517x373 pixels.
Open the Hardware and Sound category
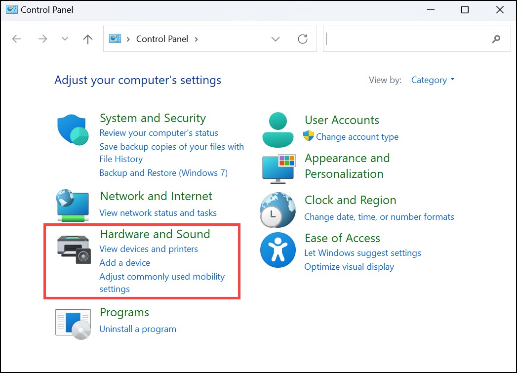(x=155, y=234)
